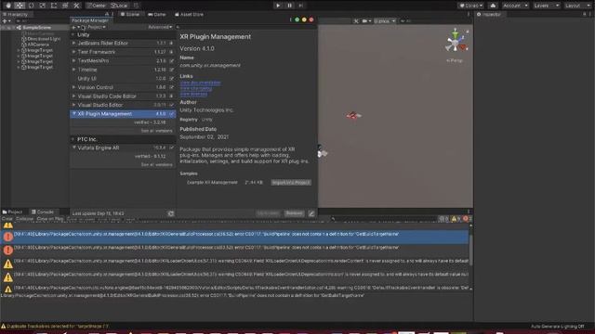This screenshot has height=334, width=595.
Task: Select the Hand tool in the toolbar
Action: [x=8, y=6]
